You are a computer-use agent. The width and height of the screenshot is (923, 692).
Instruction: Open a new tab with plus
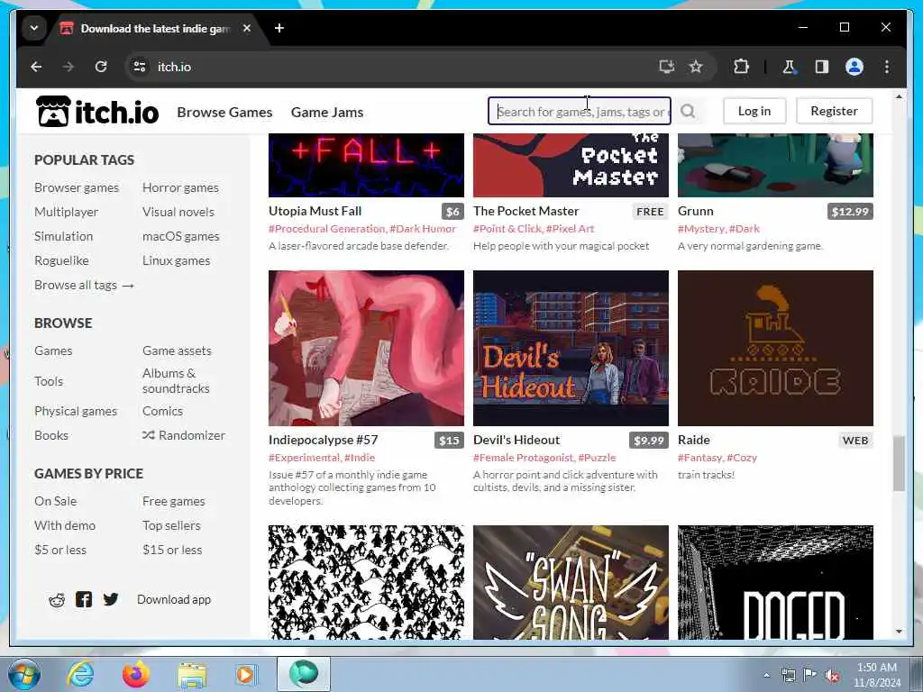tap(279, 28)
